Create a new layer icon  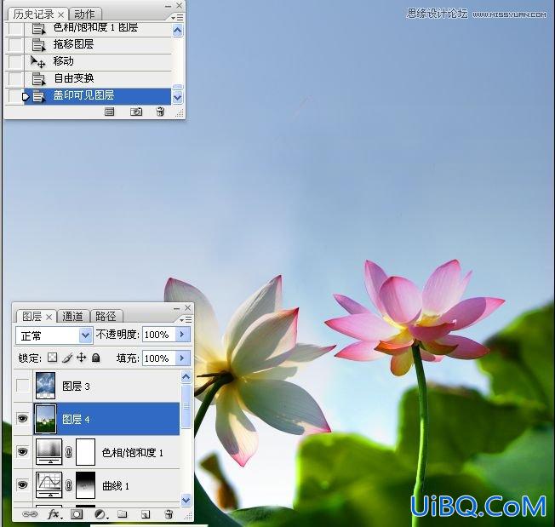pos(146,514)
